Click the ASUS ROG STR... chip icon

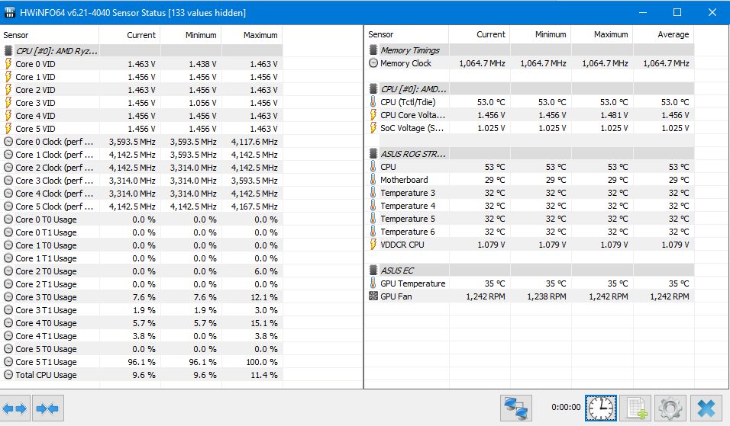[x=373, y=153]
